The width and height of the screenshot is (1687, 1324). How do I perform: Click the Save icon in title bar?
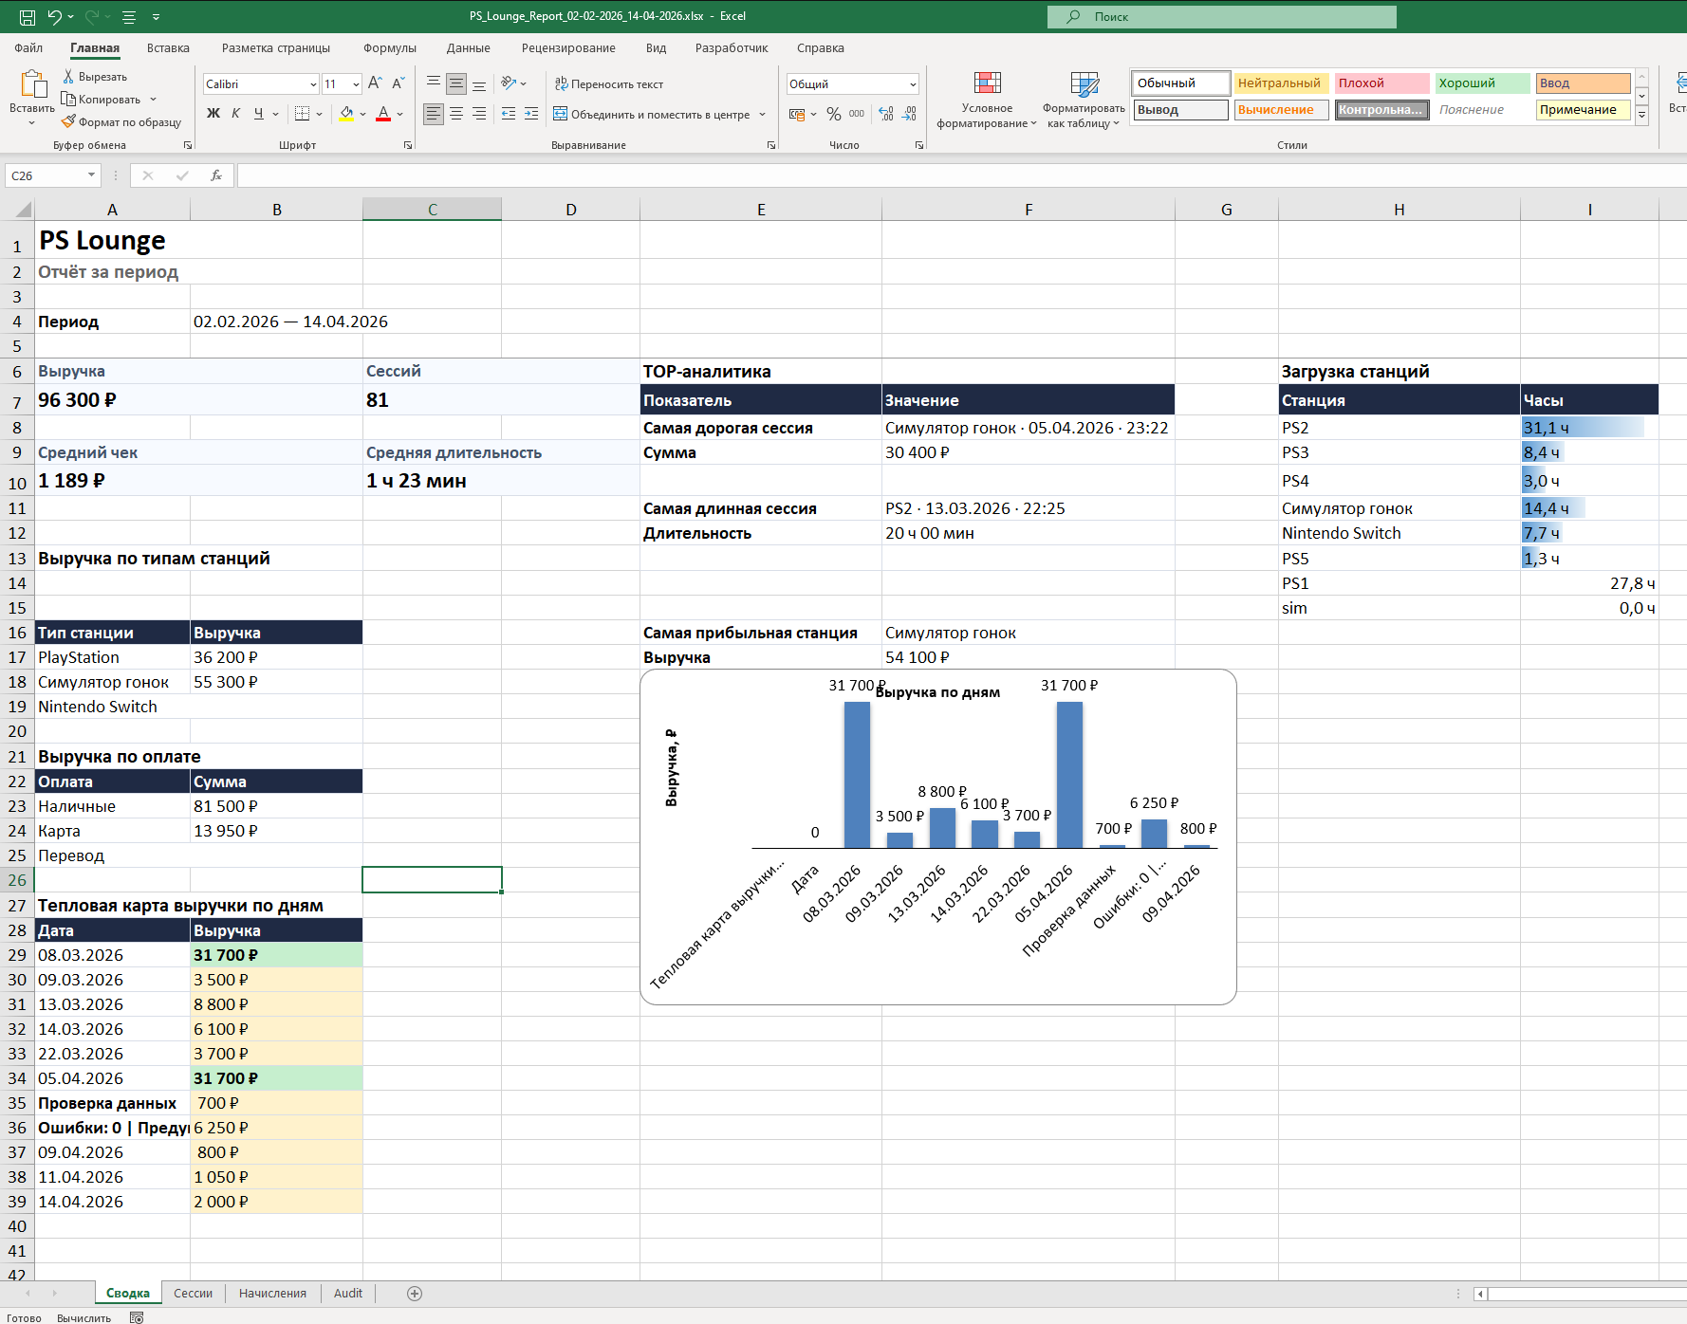pyautogui.click(x=28, y=16)
